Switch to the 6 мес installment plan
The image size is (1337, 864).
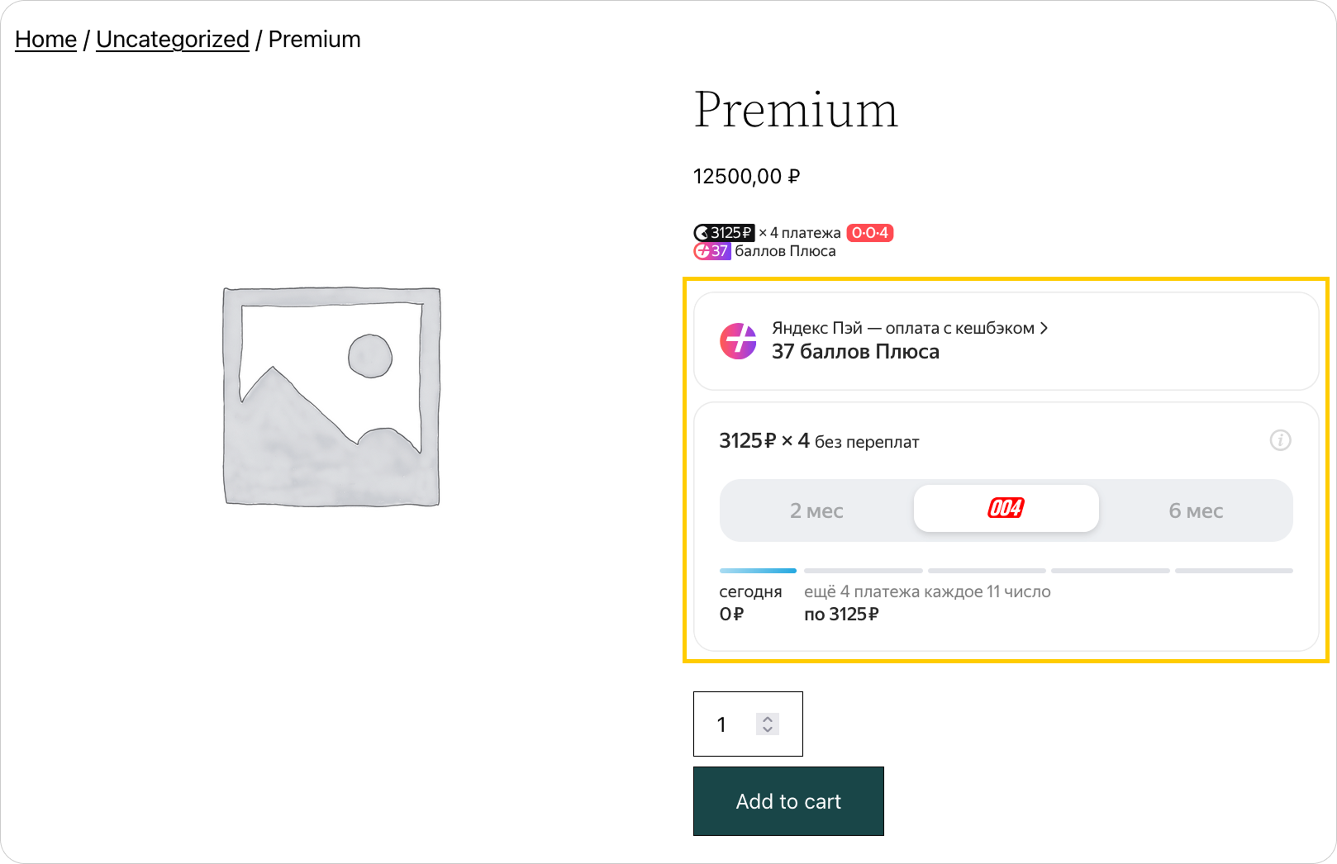1195,510
